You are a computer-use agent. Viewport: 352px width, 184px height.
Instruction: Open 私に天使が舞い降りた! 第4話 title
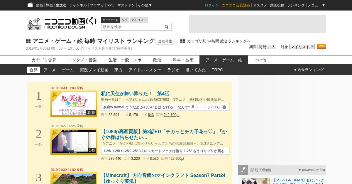click(x=135, y=94)
